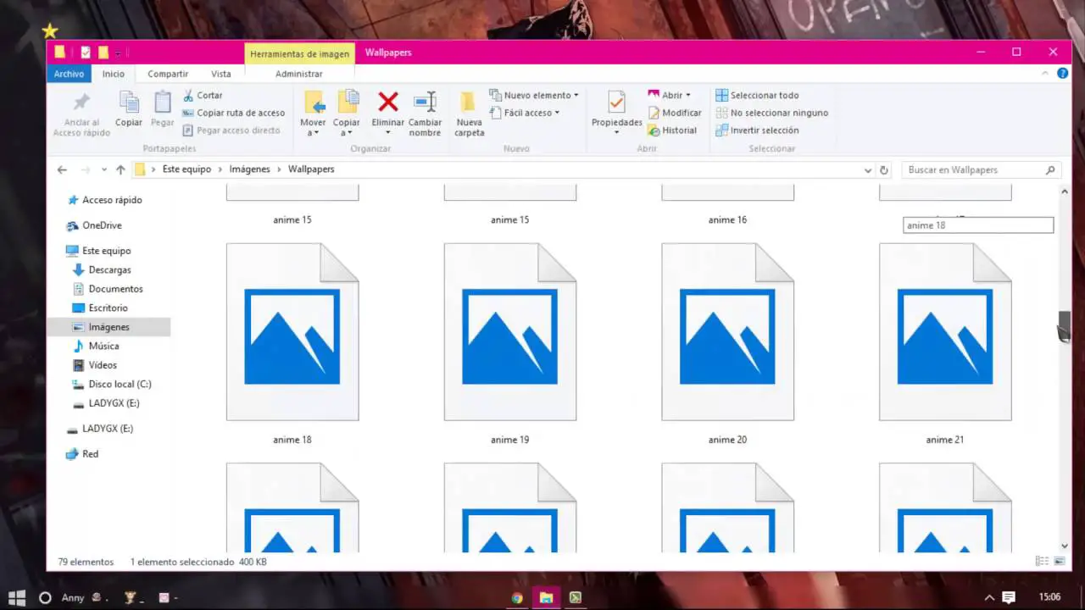Screen dimensions: 1085x610
Task: Open the Archivo menu
Action: coord(69,74)
